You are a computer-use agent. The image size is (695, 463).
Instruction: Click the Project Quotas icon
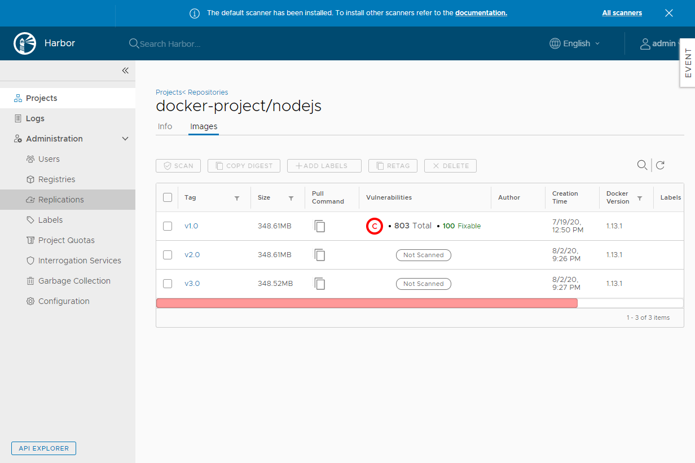[x=30, y=240]
